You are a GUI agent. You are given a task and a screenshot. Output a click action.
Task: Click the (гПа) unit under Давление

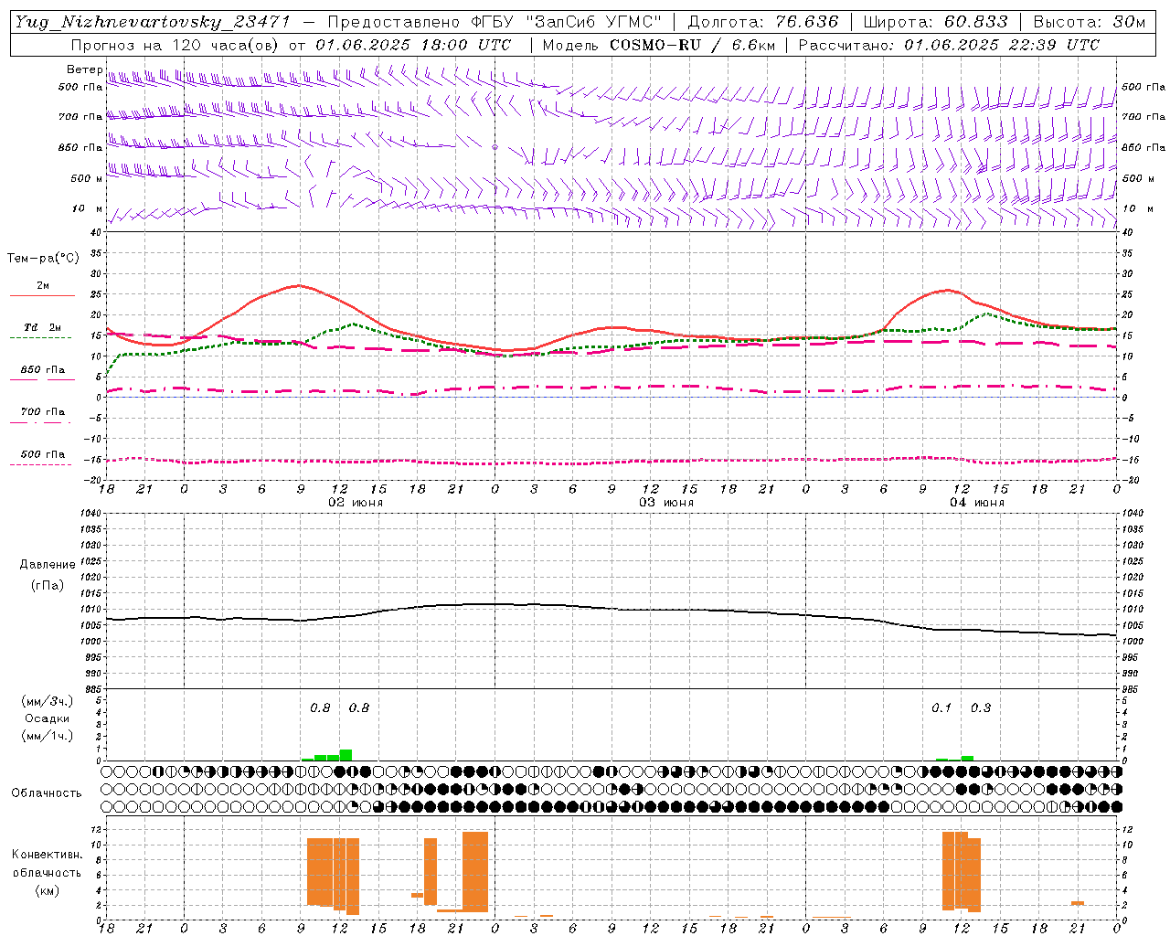pos(48,585)
